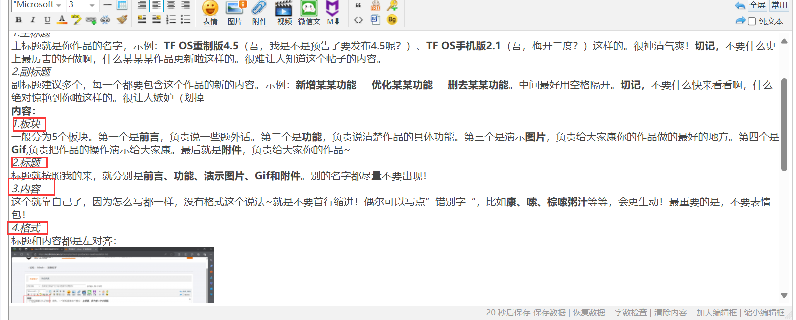Open font color picker with A icon

(62, 20)
